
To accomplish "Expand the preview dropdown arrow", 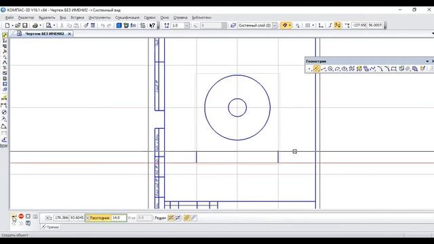I will click(54, 26).
